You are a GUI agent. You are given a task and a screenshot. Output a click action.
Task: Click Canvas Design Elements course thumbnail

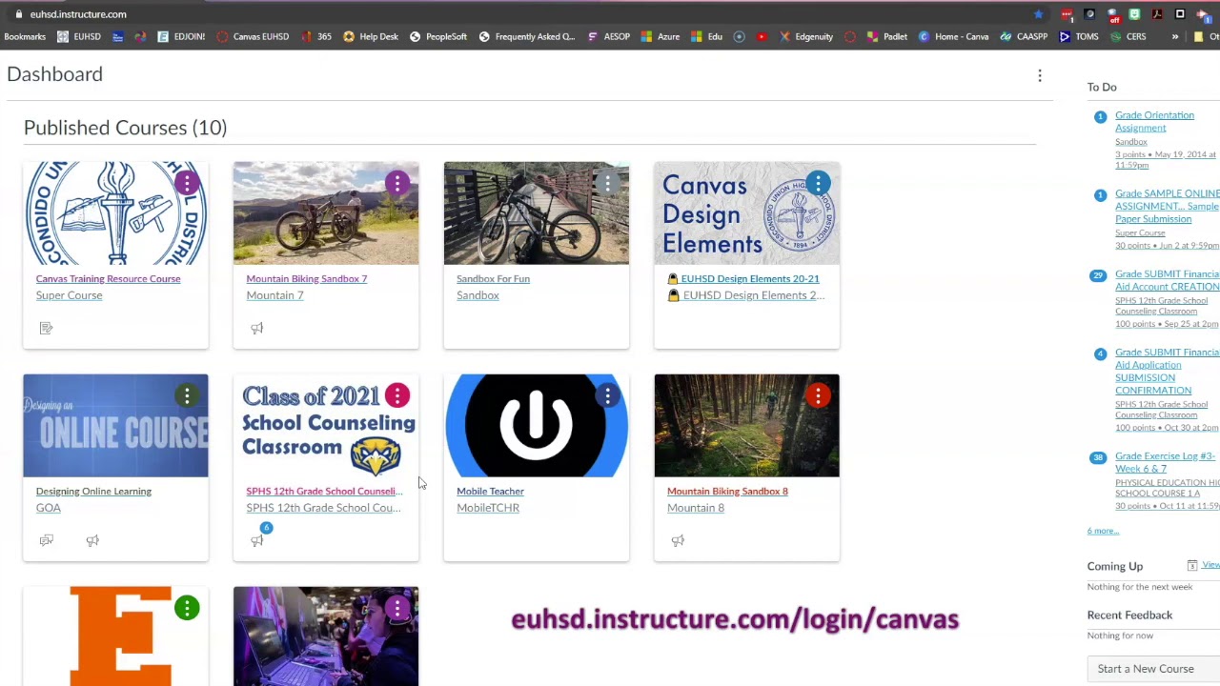tap(746, 213)
